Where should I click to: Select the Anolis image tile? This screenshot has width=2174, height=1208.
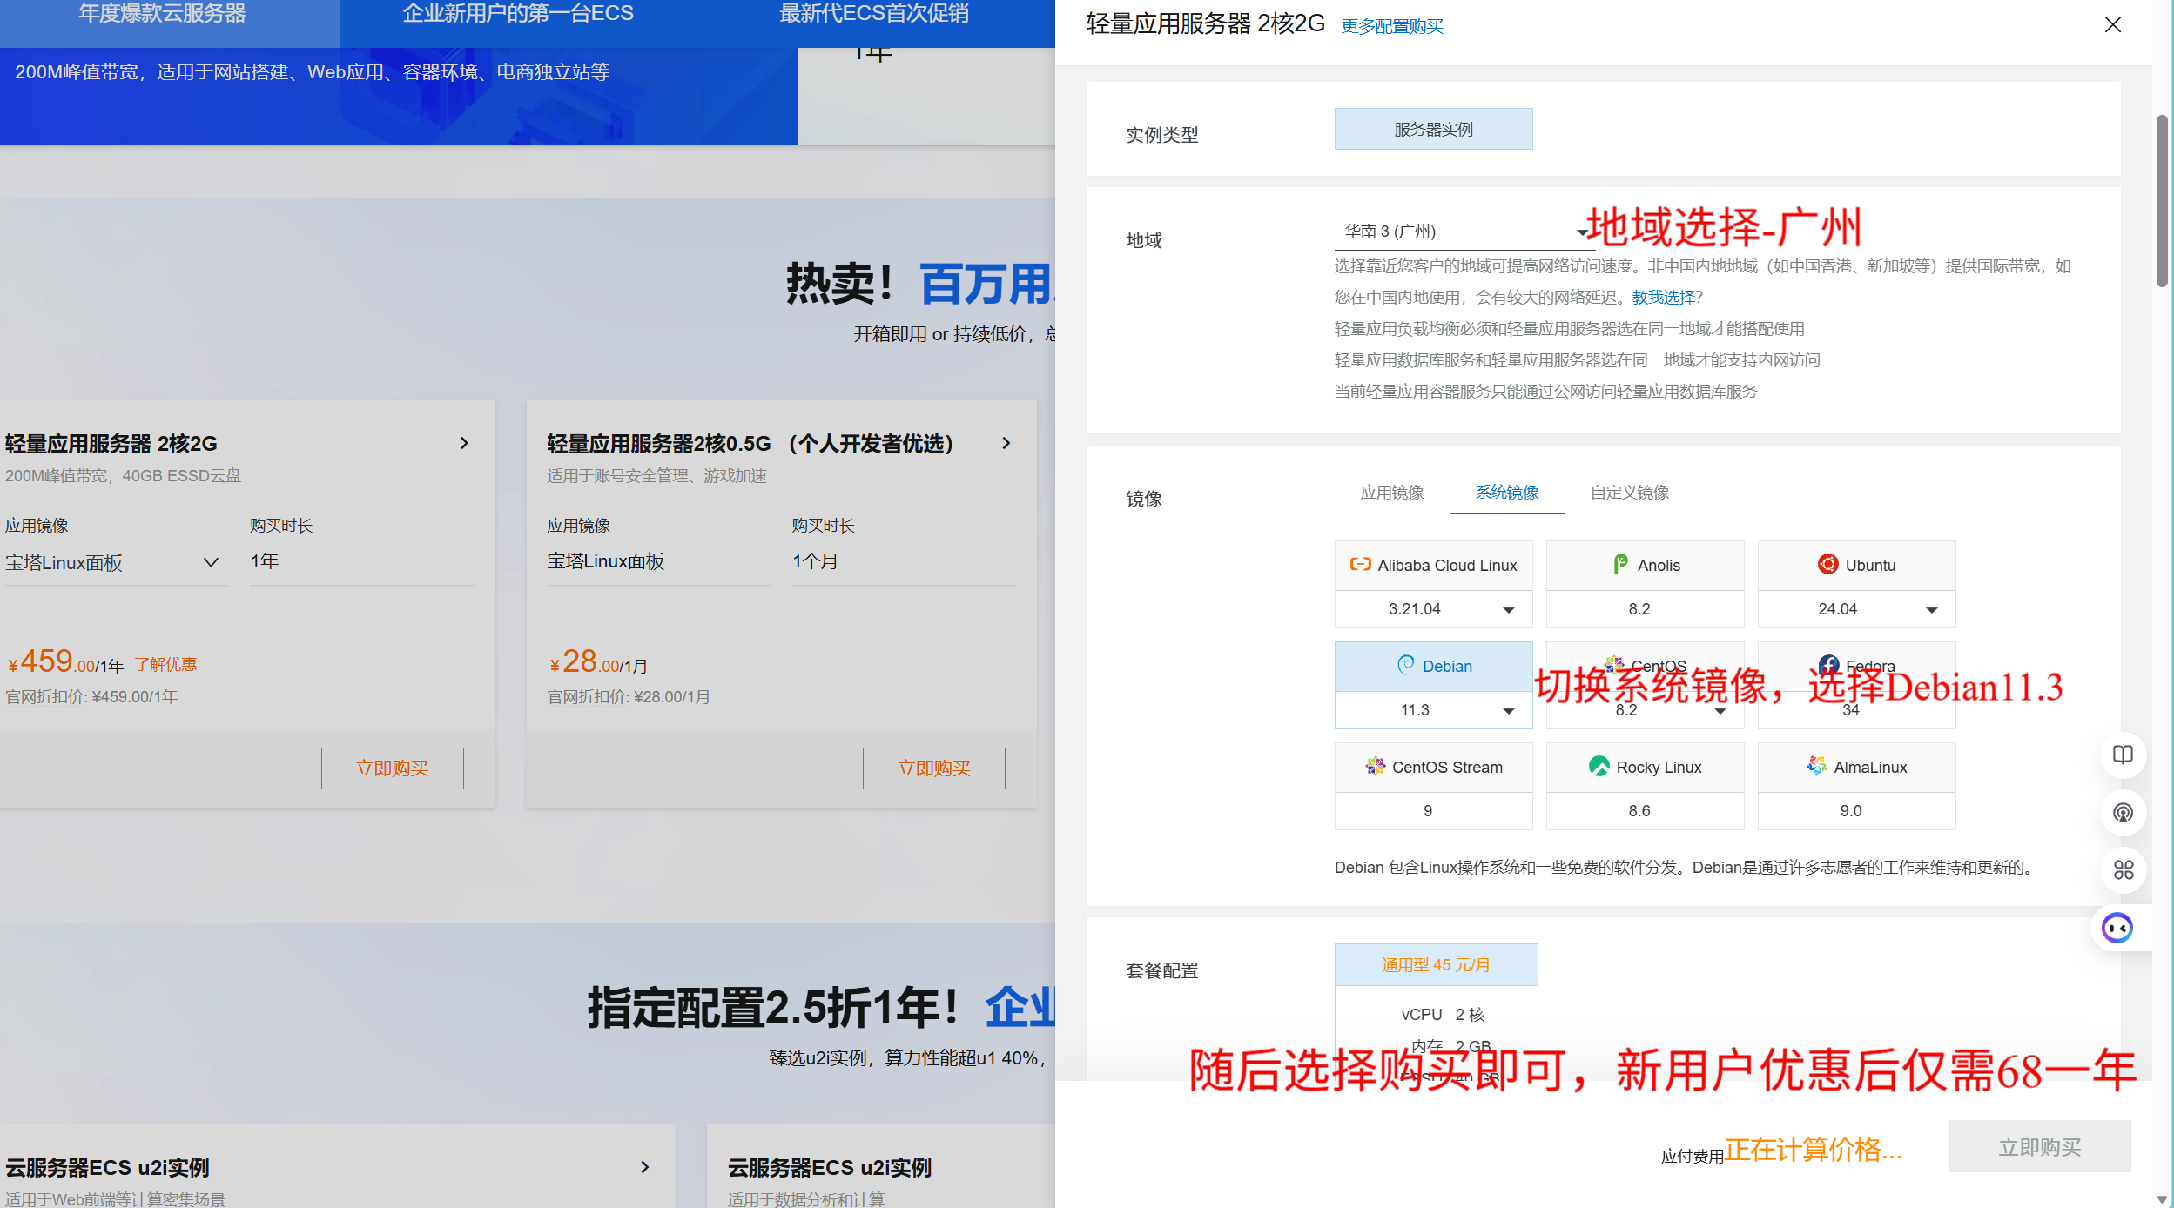1645,566
